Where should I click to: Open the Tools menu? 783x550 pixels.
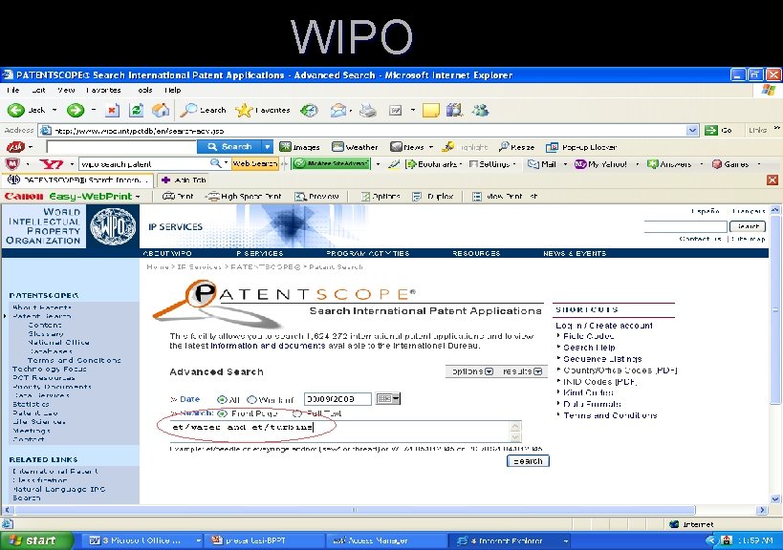[x=143, y=90]
